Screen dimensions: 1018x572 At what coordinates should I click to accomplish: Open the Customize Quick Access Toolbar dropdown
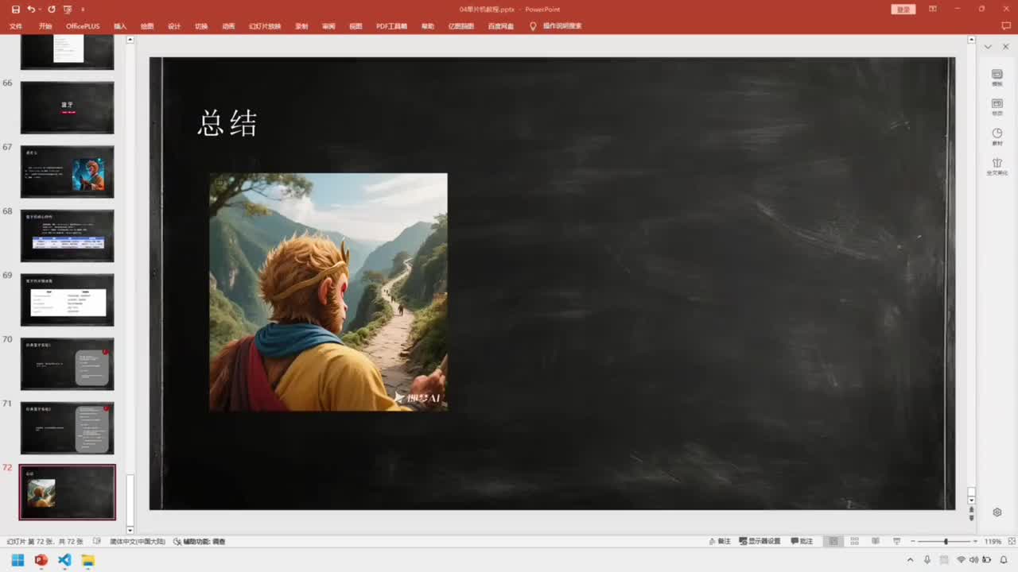click(x=83, y=10)
